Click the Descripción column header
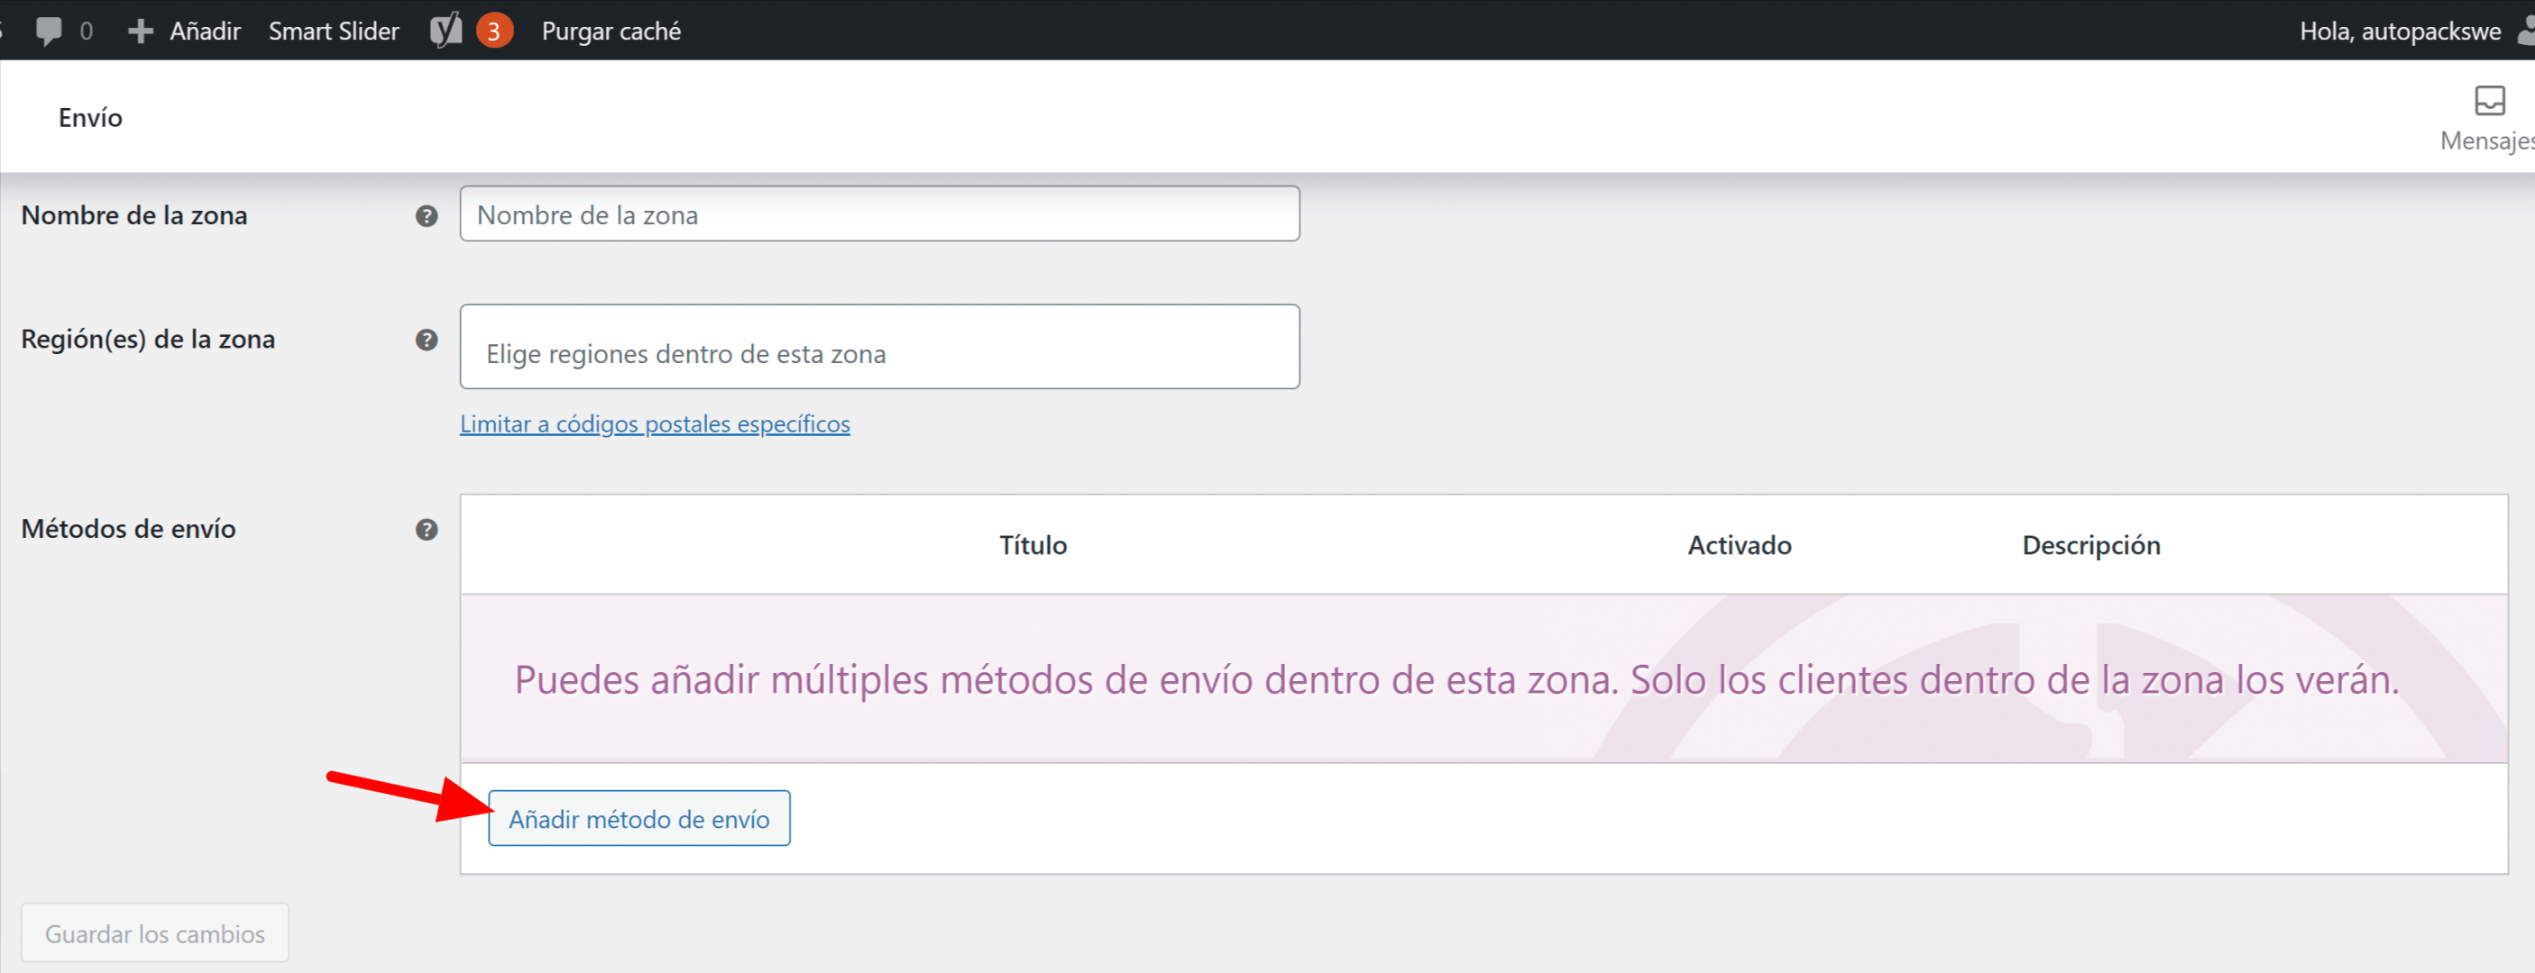The width and height of the screenshot is (2535, 973). click(x=2090, y=545)
